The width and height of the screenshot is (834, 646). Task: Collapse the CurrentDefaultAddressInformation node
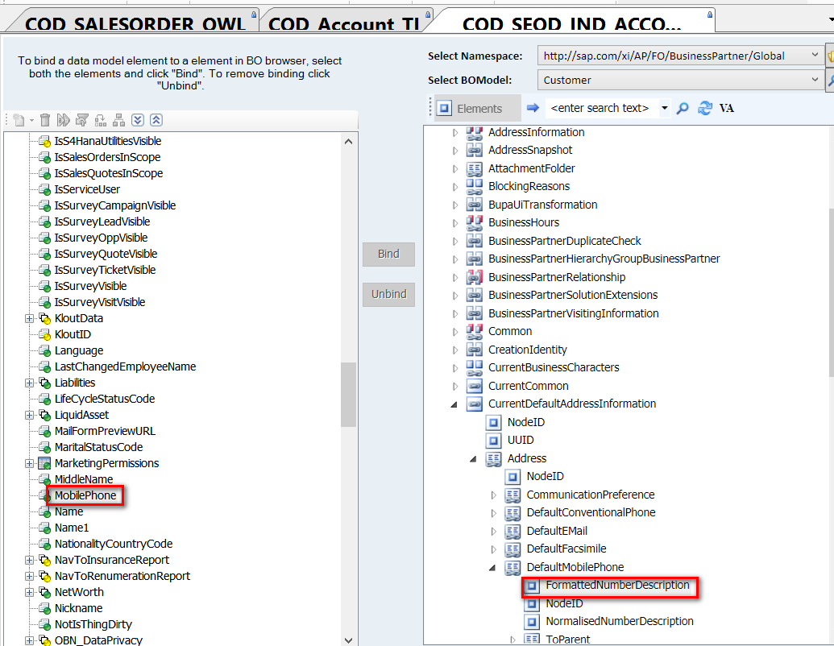click(x=454, y=404)
